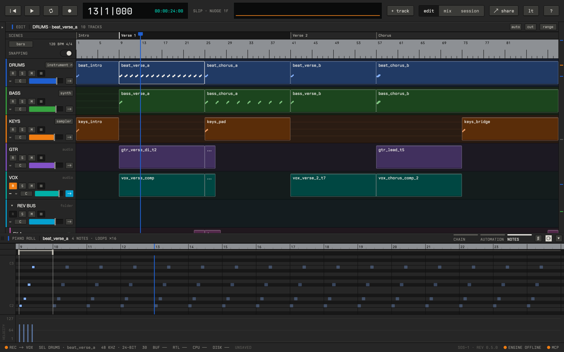Screen dimensions: 564x352
Task: Click the return-to-start transport button
Action: coord(13,11)
